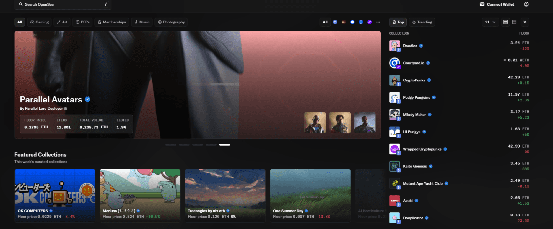Go to the third carousel slide indicator
553x229 pixels.
[198, 145]
